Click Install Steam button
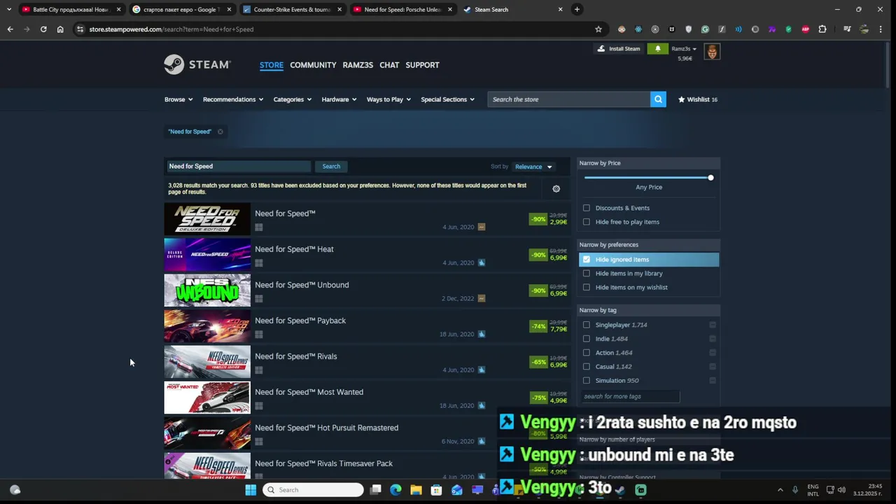 coord(618,48)
